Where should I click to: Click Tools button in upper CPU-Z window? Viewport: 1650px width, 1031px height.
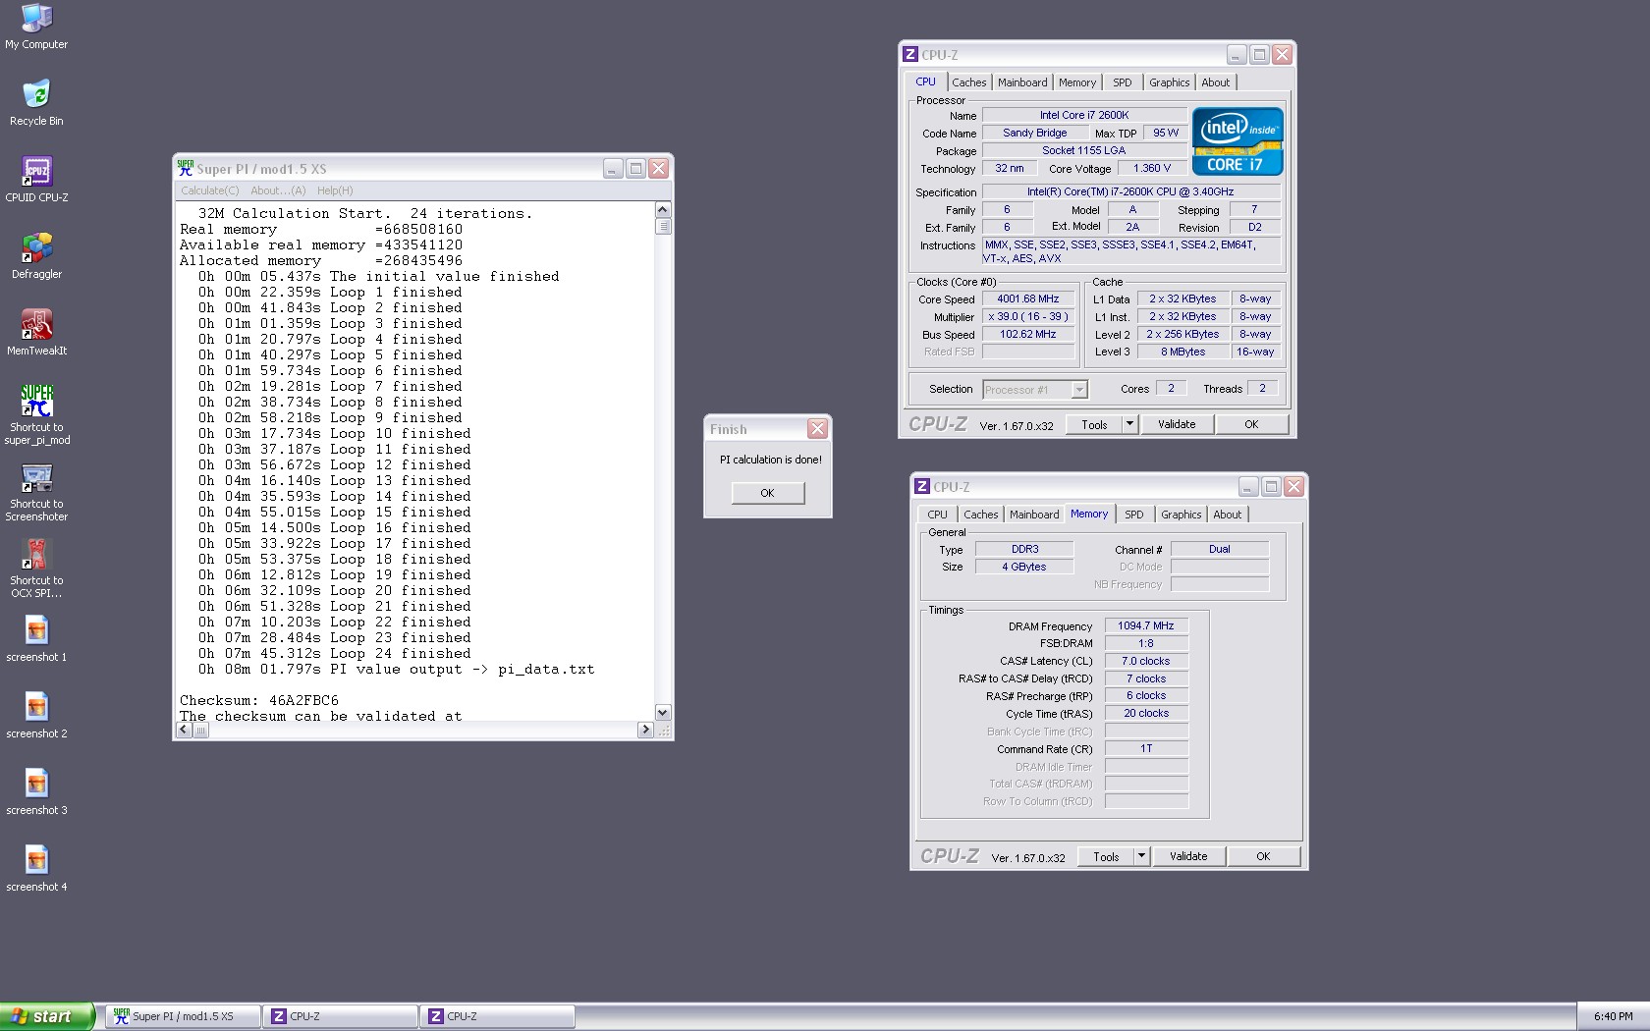coord(1094,424)
